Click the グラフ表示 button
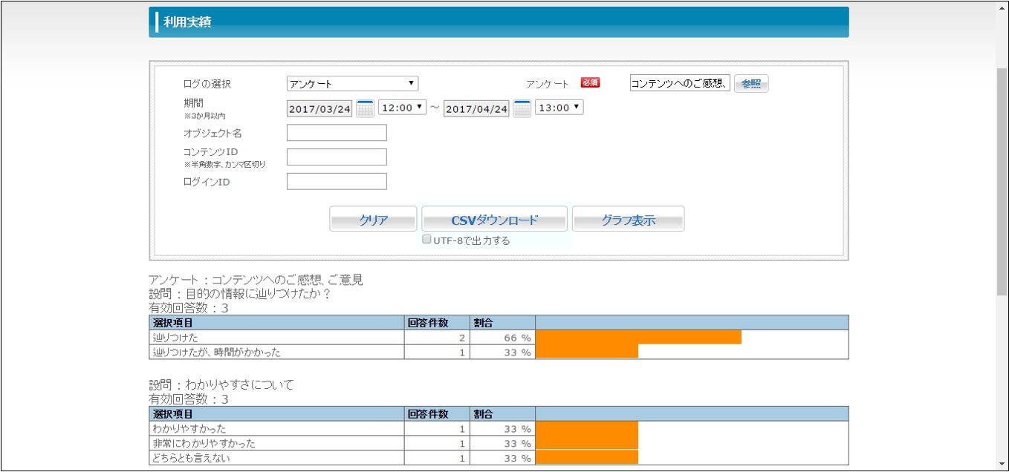Viewport: 1009px width, 472px height. coord(628,220)
